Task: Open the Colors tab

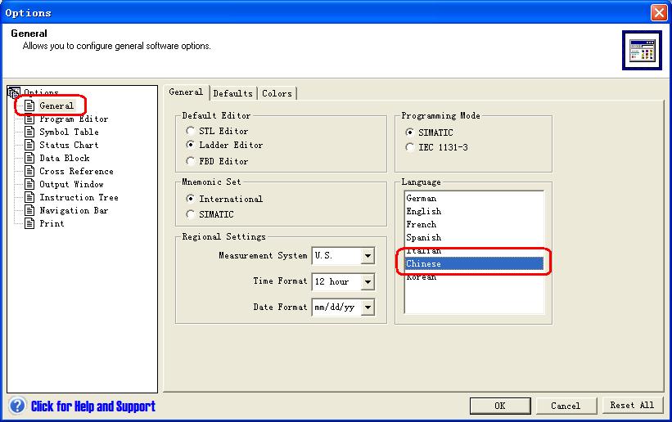Action: click(x=277, y=93)
